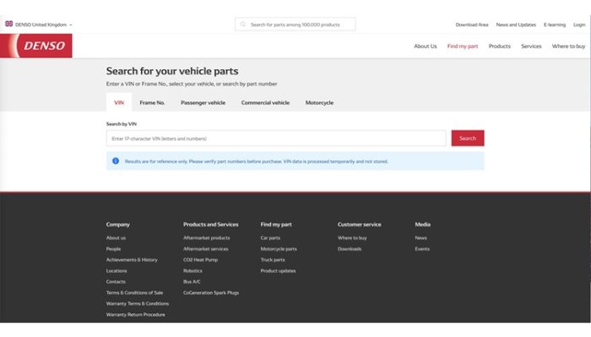Open the Commercial vehicle tab
This screenshot has height=337, width=591.
pyautogui.click(x=265, y=102)
